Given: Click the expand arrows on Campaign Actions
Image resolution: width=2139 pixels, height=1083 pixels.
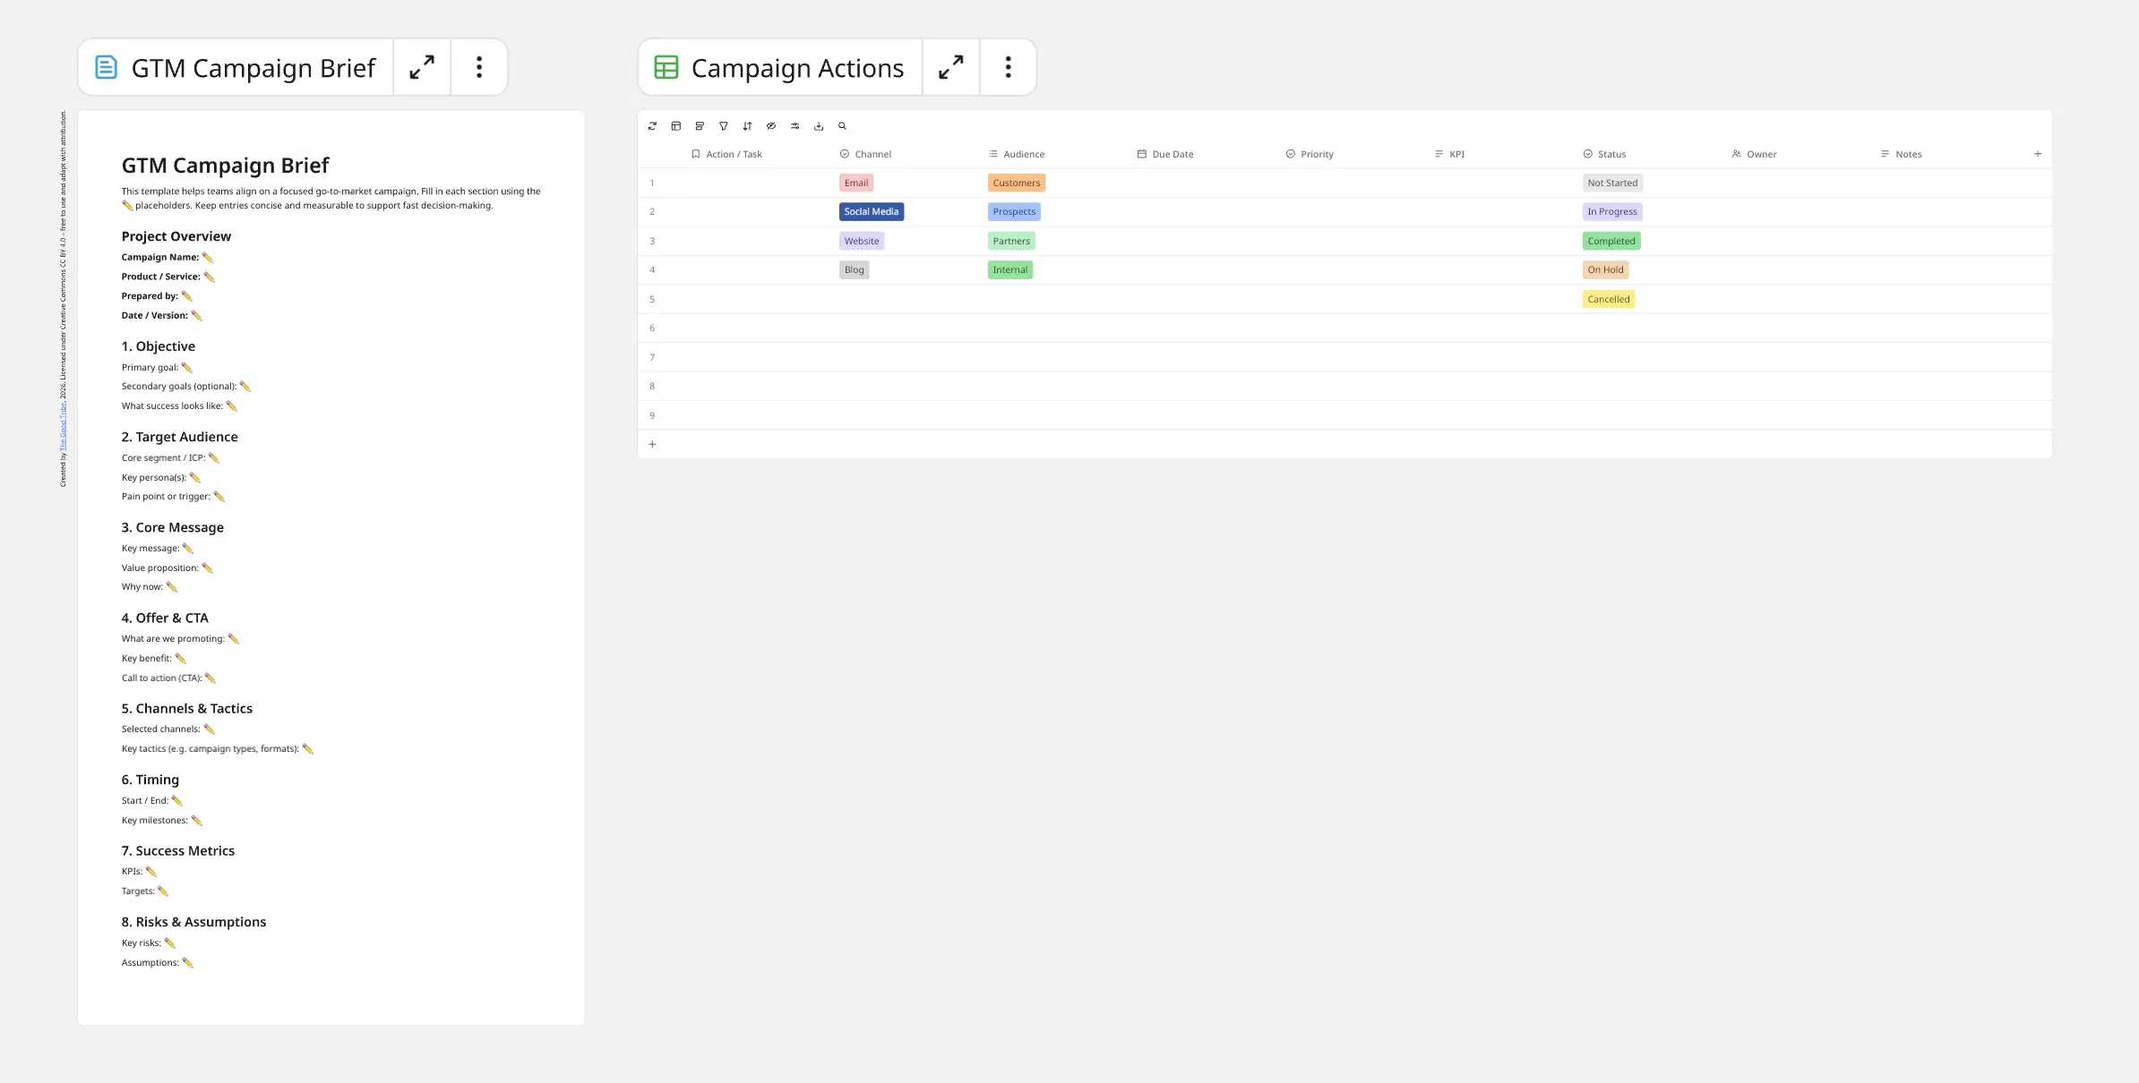Looking at the screenshot, I should [x=950, y=66].
